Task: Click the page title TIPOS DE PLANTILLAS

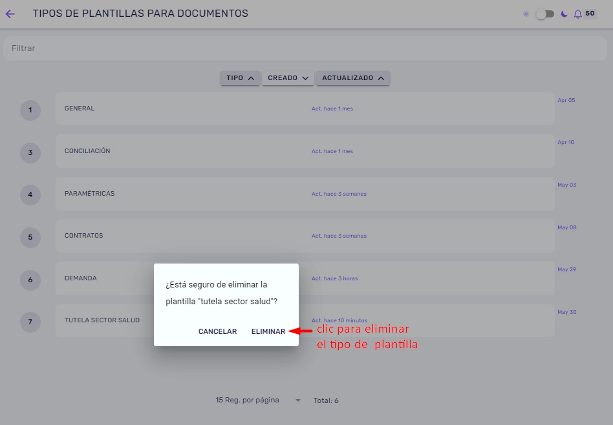Action: pyautogui.click(x=140, y=14)
